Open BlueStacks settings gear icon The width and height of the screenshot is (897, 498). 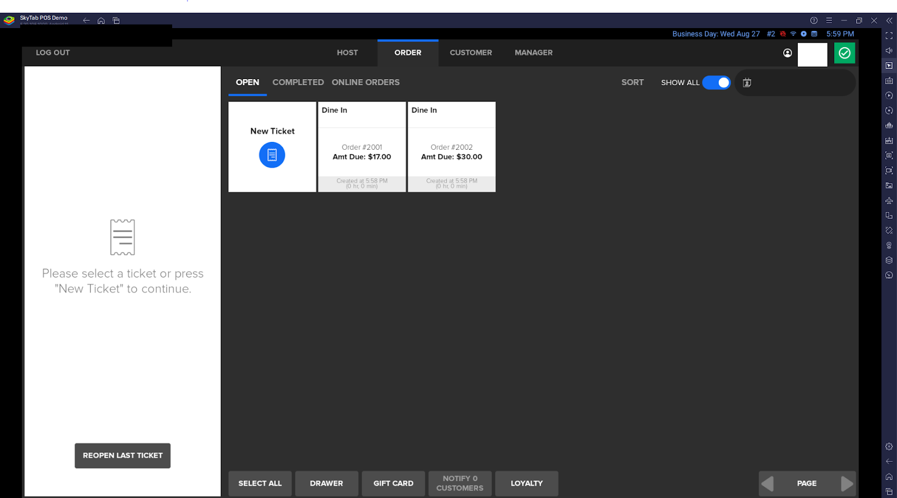tap(889, 446)
